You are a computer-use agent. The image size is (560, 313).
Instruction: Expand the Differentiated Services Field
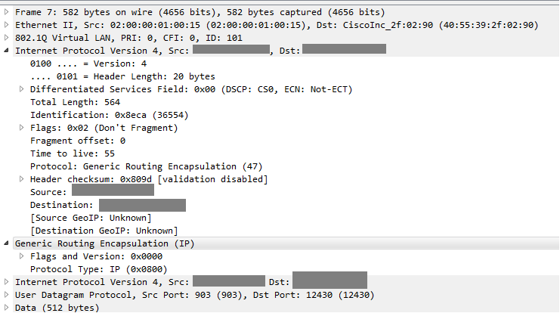pos(21,89)
